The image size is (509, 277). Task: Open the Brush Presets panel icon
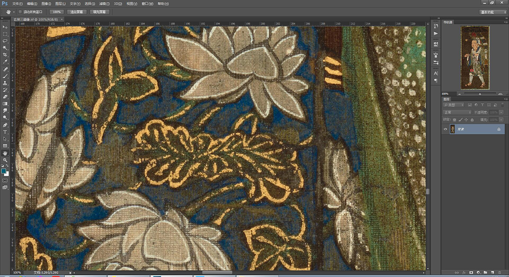[436, 63]
